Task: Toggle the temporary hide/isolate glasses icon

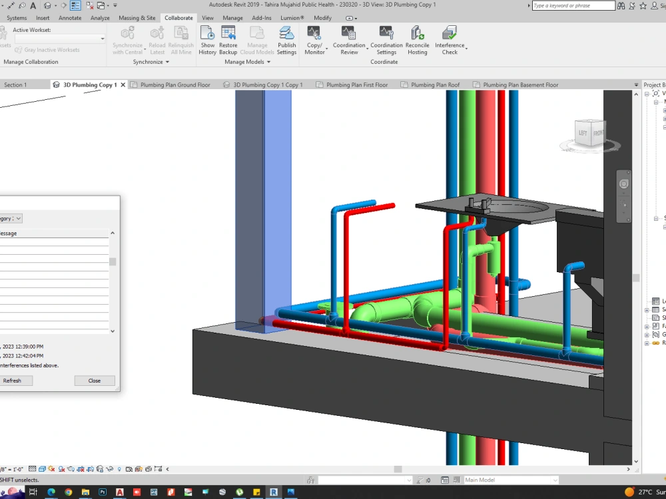Action: tap(110, 469)
